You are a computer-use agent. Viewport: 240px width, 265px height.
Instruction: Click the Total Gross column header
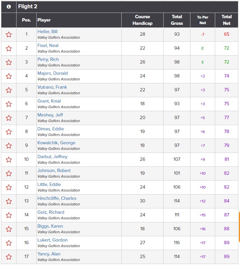pos(177,20)
